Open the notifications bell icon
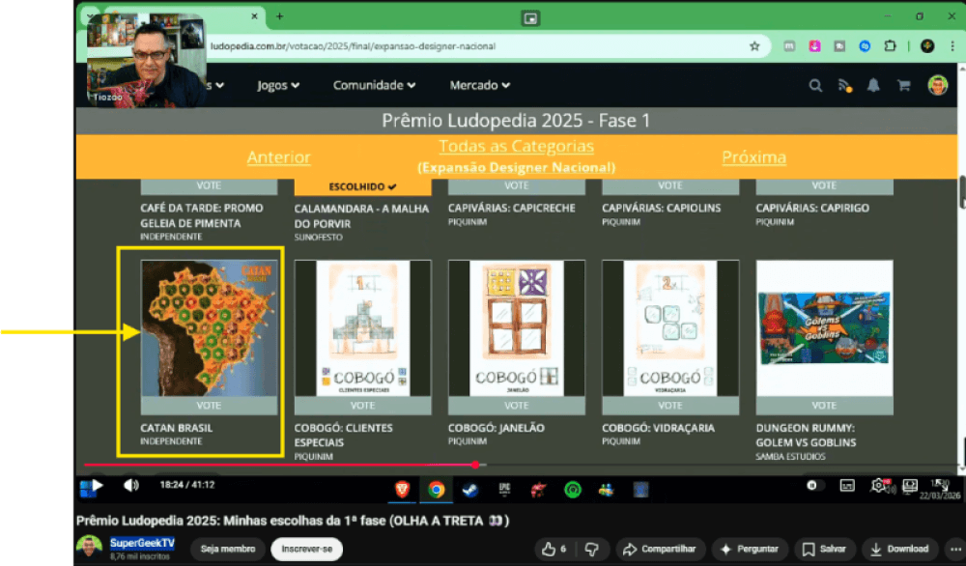 (x=873, y=85)
